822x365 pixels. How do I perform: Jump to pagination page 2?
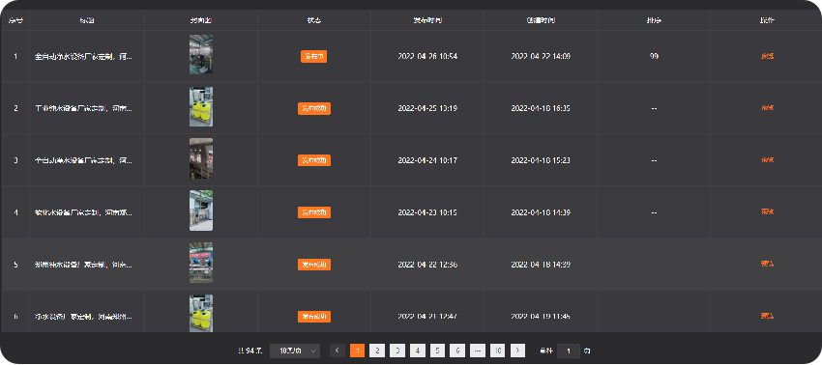[x=377, y=351]
